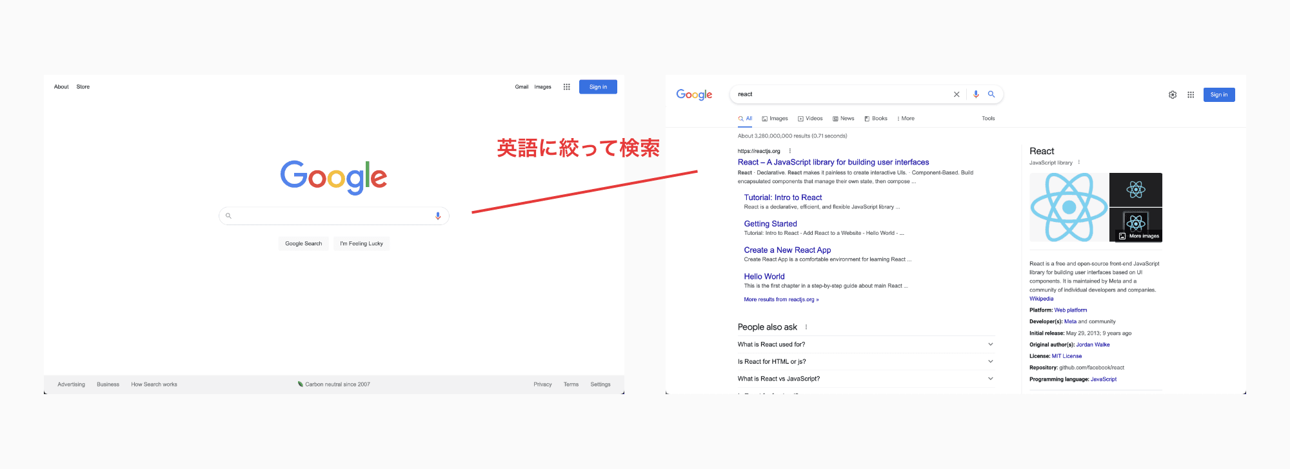
Task: Click 'Sign in' on the results page
Action: click(x=1219, y=95)
